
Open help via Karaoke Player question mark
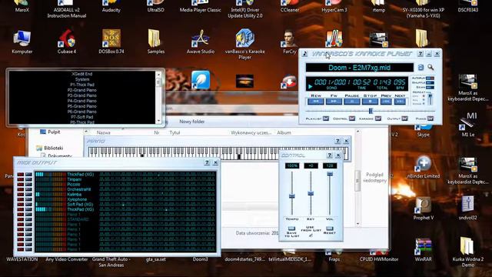421,54
